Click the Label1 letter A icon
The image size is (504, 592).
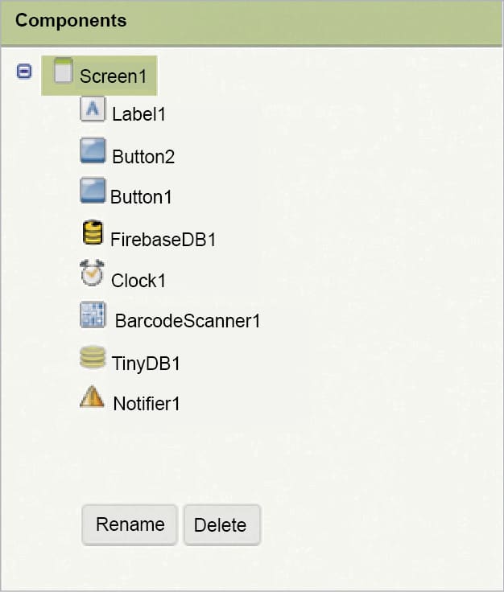[x=93, y=109]
